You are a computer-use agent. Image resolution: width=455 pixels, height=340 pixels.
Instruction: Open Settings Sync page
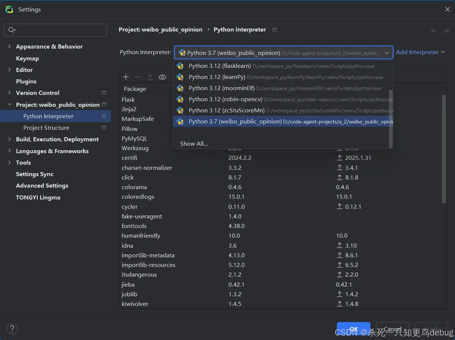click(34, 174)
